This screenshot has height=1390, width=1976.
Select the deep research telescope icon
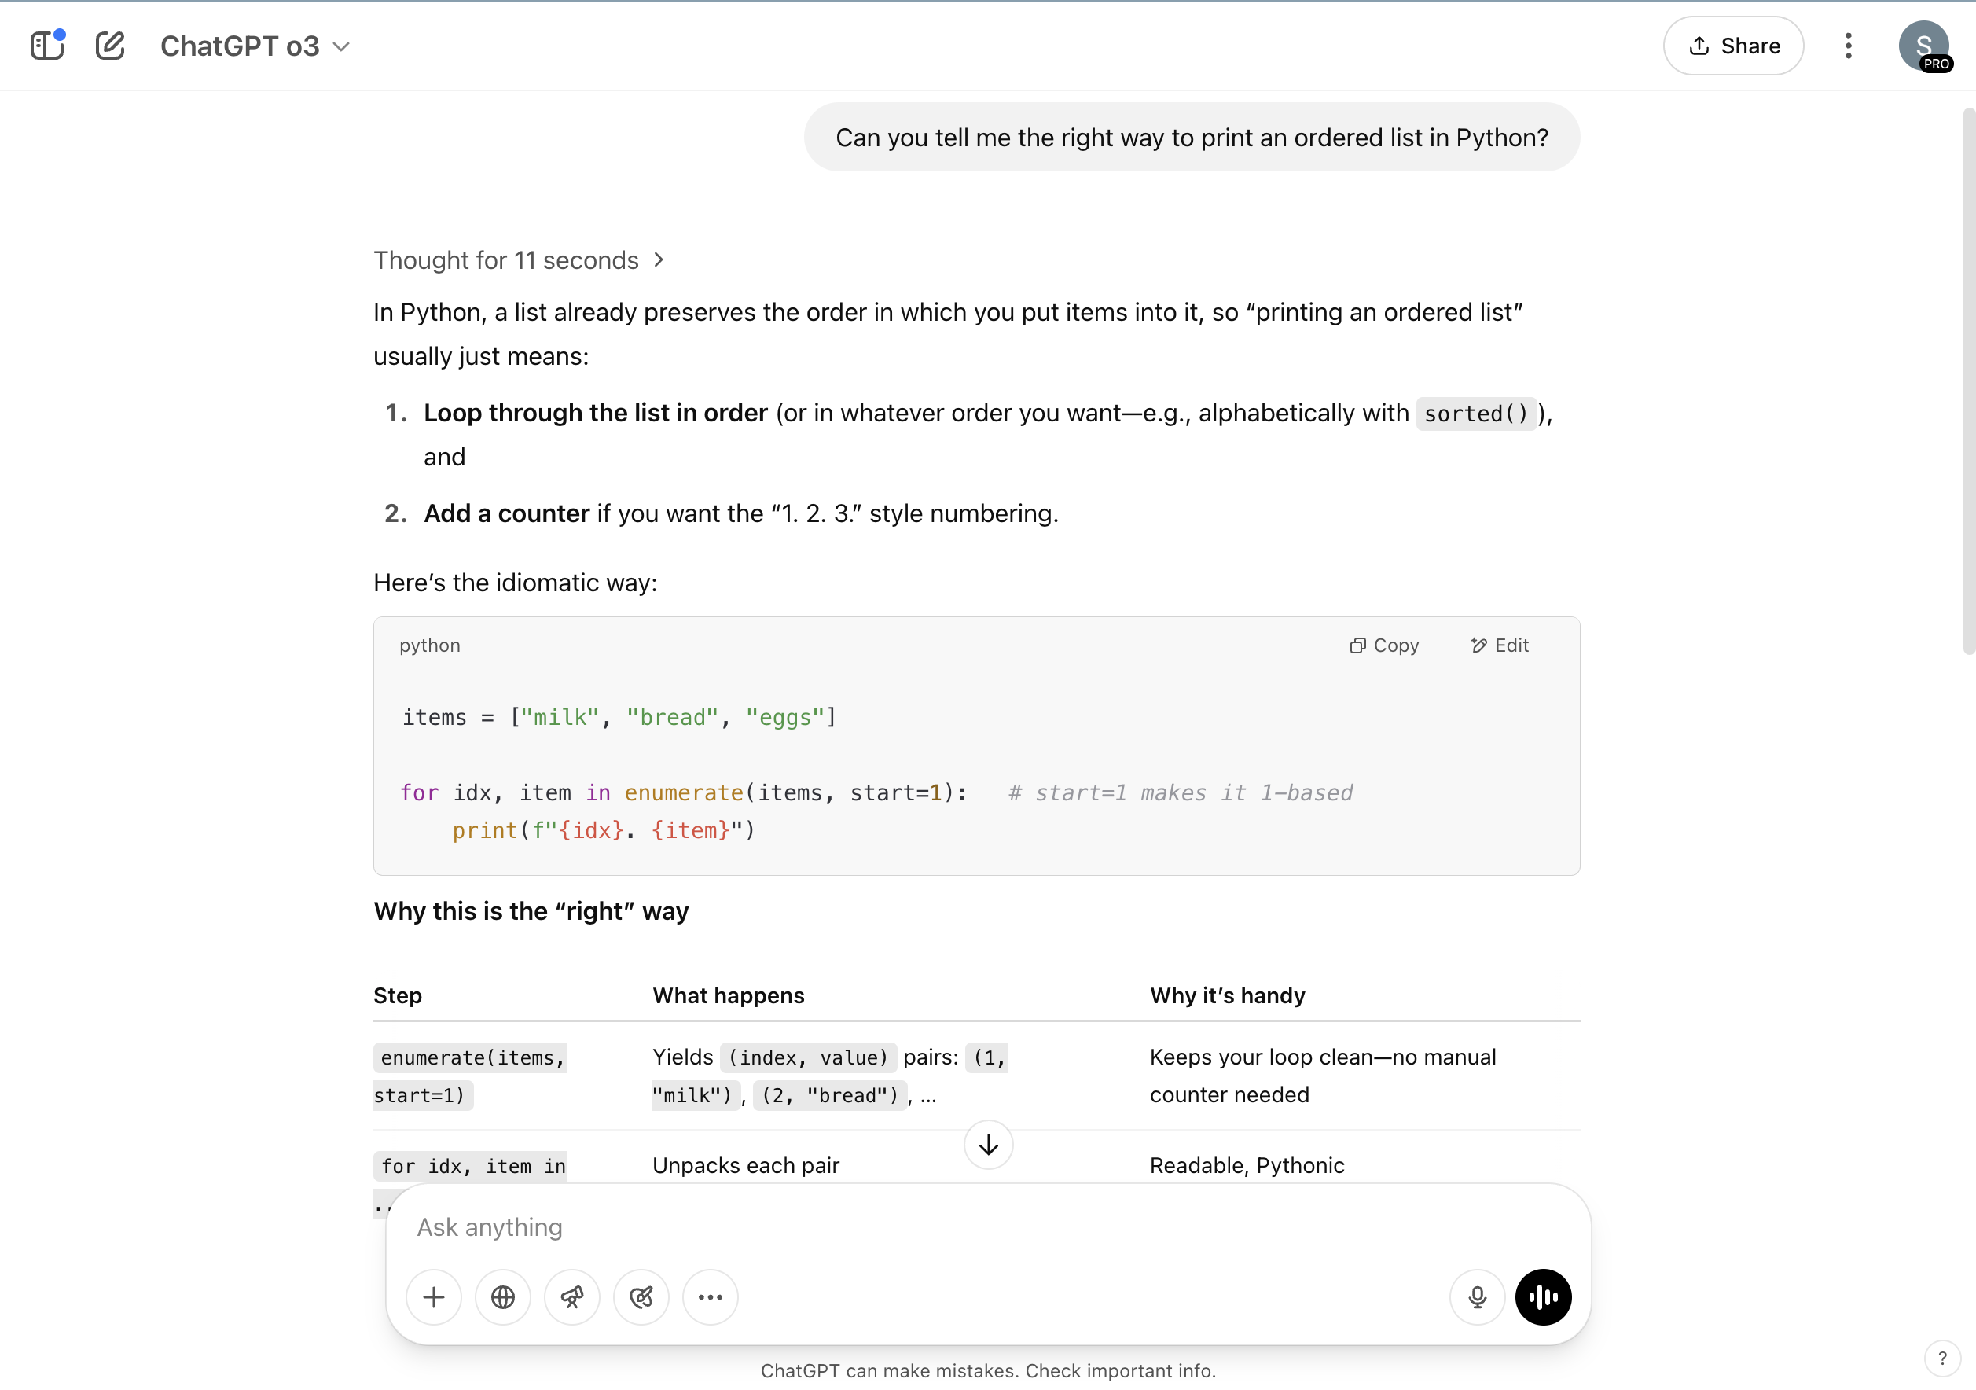pyautogui.click(x=571, y=1297)
